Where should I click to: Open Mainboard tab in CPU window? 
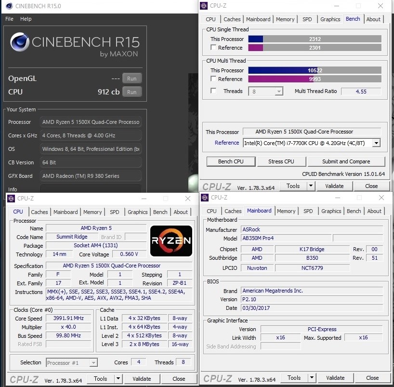[x=66, y=212]
